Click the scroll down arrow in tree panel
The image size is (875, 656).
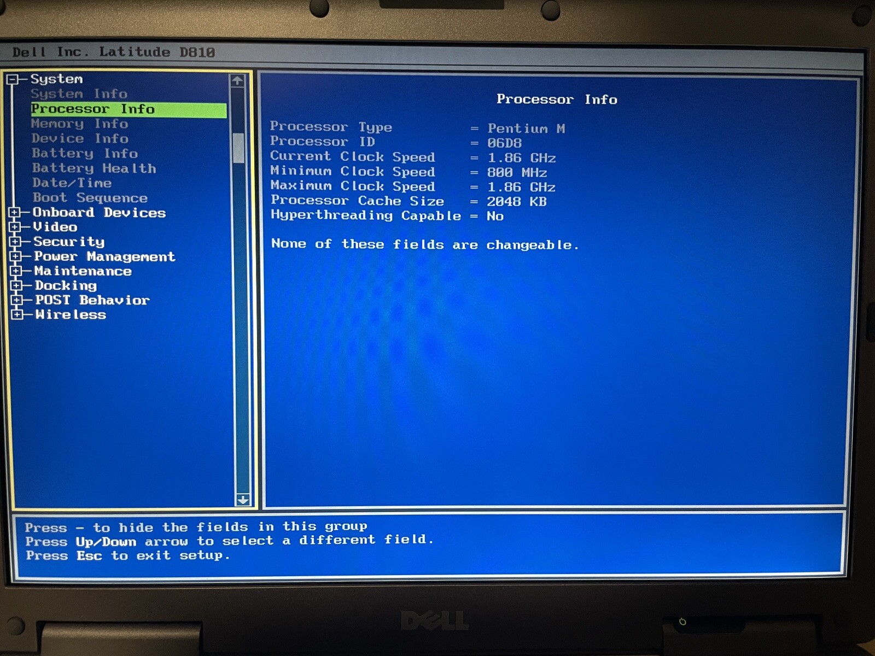point(243,500)
